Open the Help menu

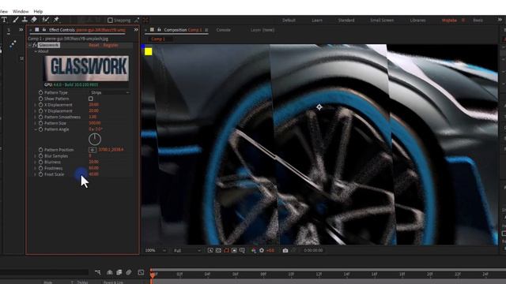point(38,11)
